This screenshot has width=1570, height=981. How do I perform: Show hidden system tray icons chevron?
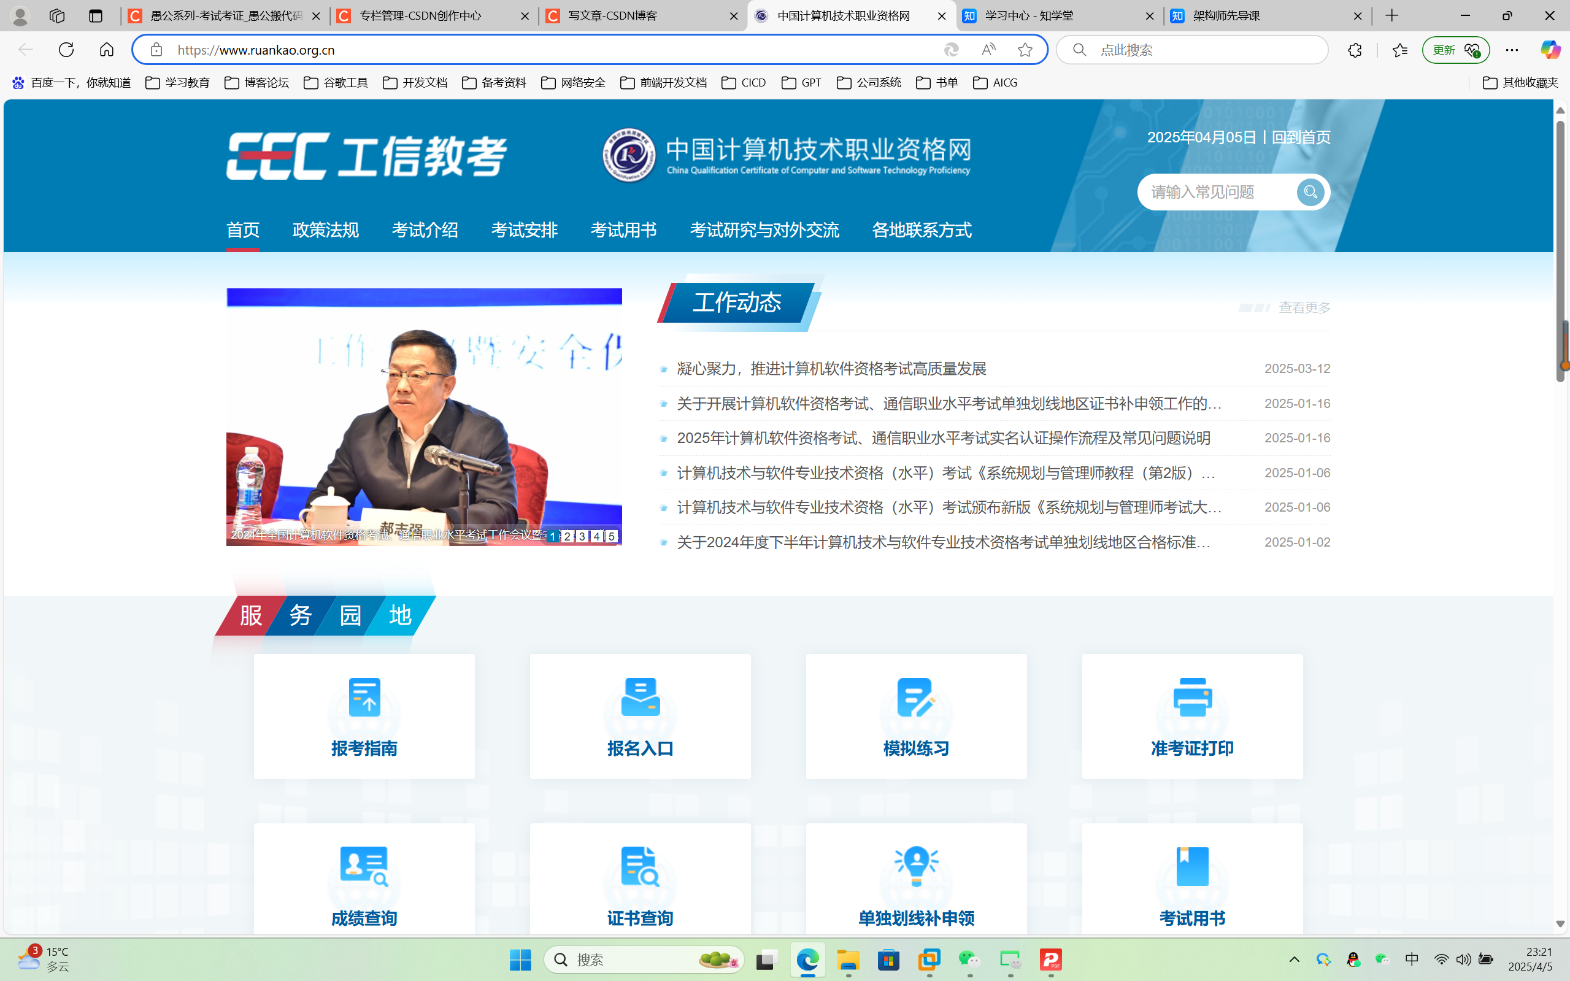click(1294, 960)
